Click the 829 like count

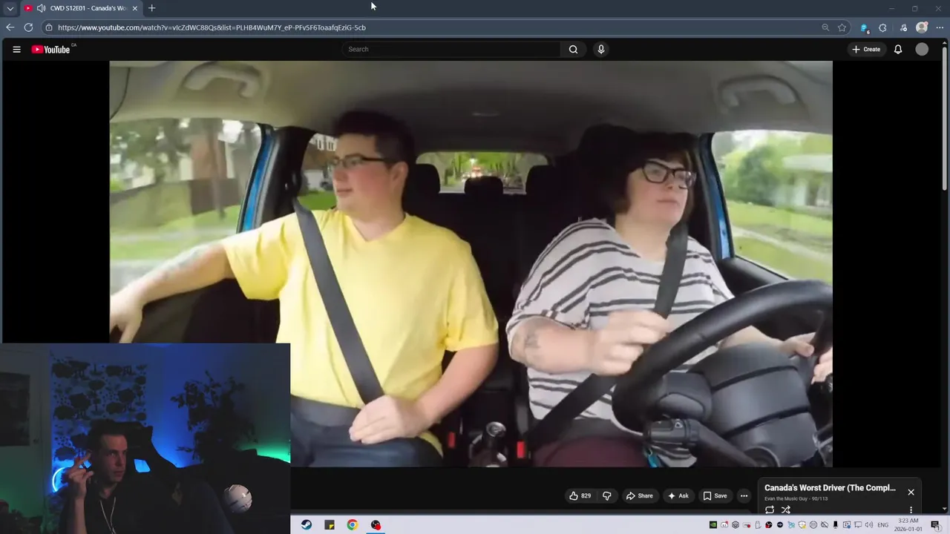coord(586,496)
